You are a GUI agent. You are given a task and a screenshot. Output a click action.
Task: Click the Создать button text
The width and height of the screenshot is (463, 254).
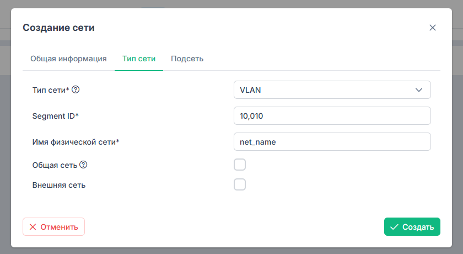click(418, 227)
